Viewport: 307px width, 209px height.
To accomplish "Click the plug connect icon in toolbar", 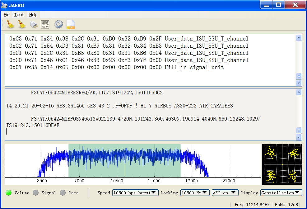I will pyautogui.click(x=34, y=25).
